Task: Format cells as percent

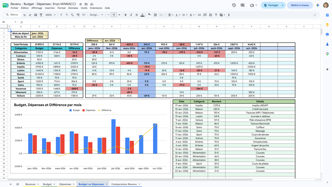Action: coord(67,15)
